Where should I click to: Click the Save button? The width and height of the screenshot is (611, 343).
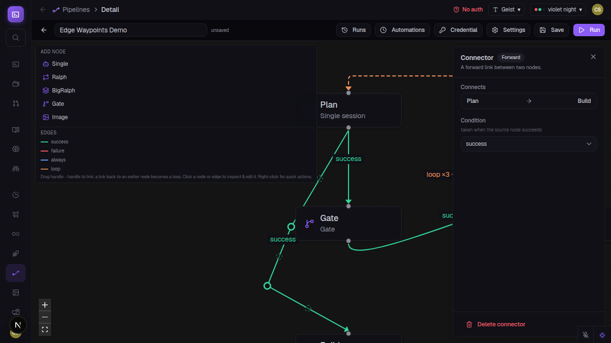(x=552, y=30)
